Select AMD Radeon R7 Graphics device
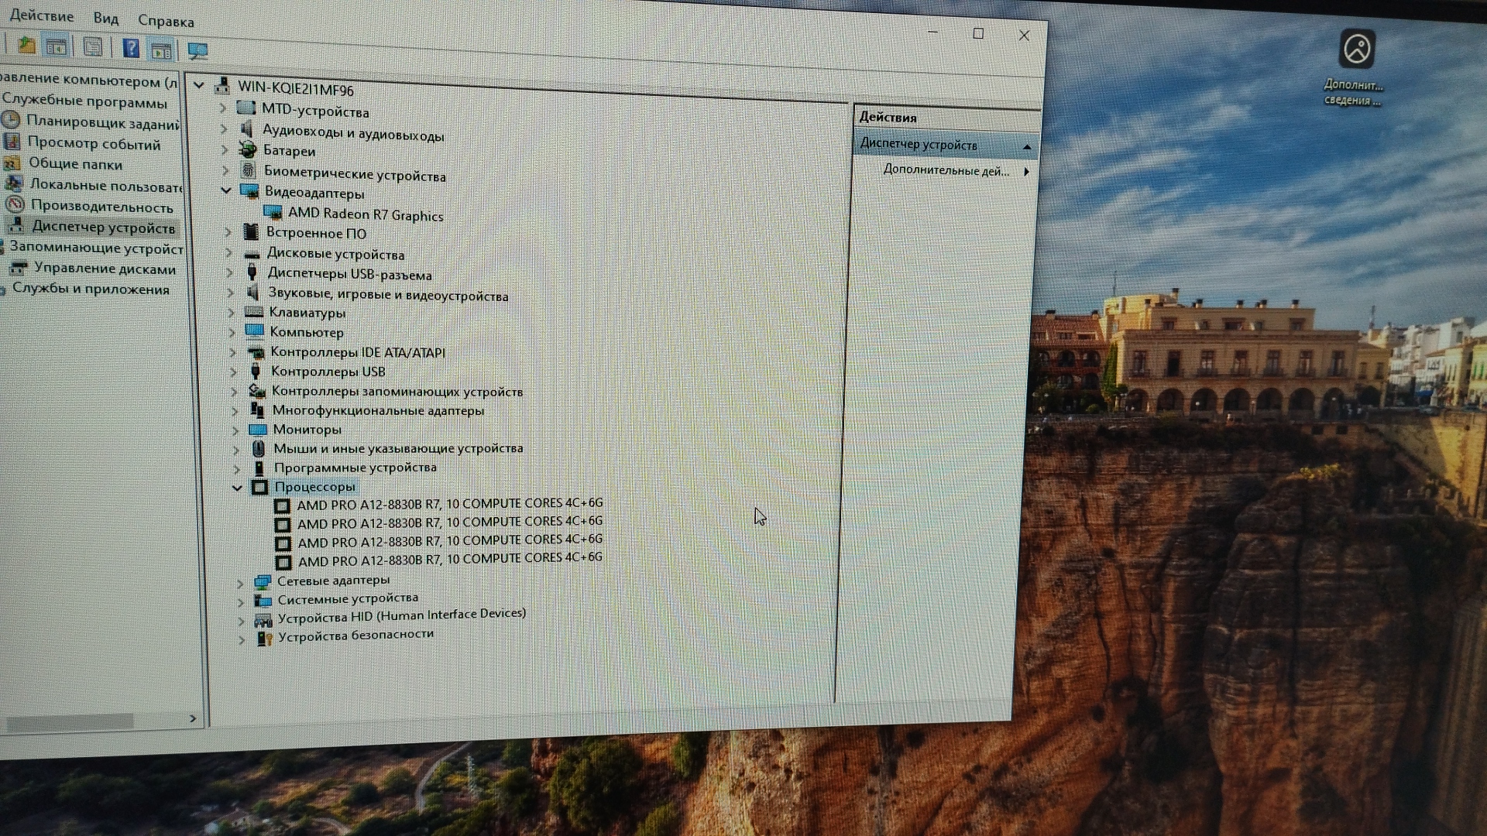The image size is (1487, 836). [365, 214]
